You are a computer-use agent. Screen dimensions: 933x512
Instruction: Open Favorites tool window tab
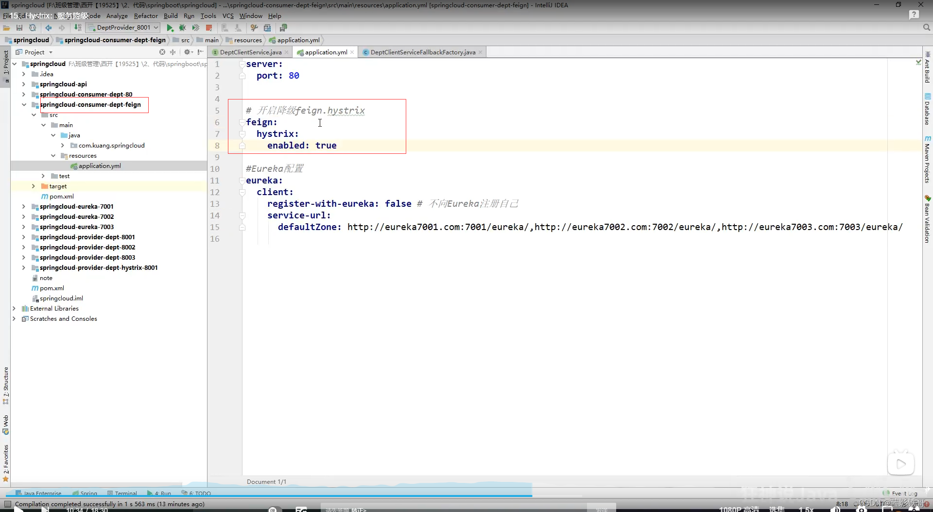coord(6,462)
